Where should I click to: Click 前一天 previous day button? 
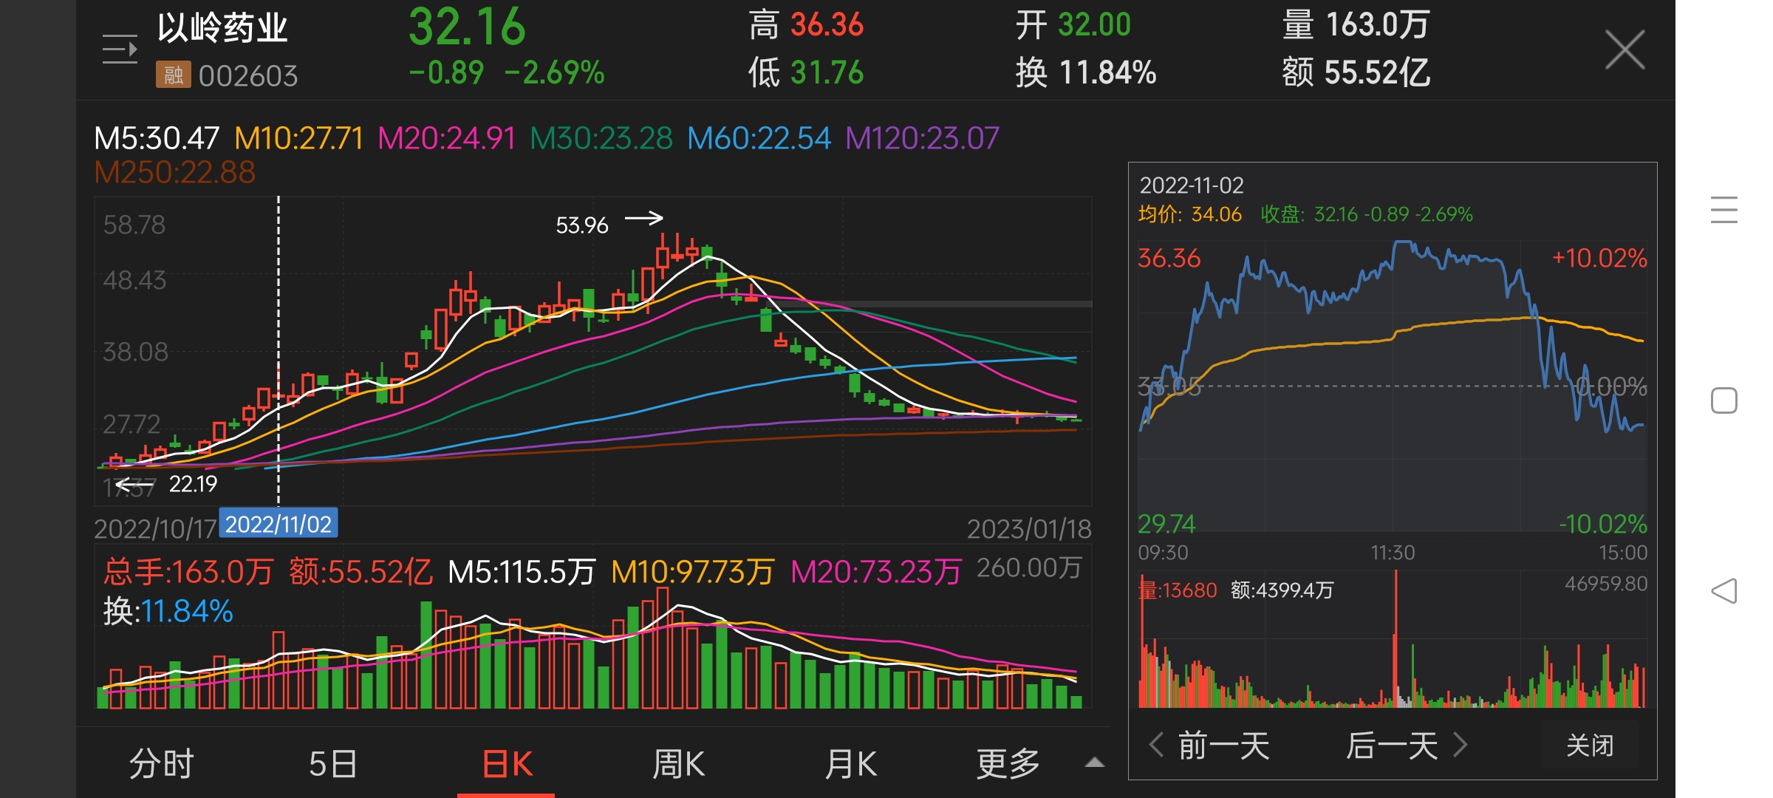click(x=1224, y=745)
